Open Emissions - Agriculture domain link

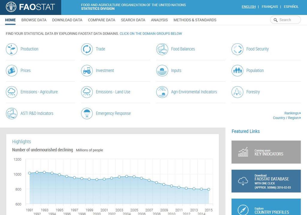tap(39, 92)
